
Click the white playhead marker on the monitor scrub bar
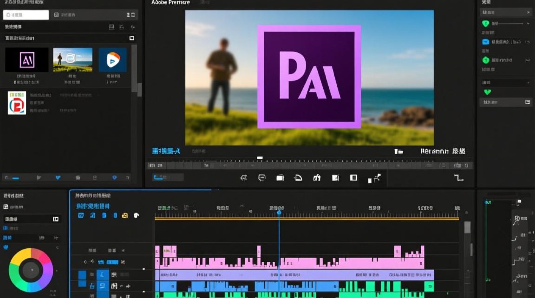pos(260,158)
